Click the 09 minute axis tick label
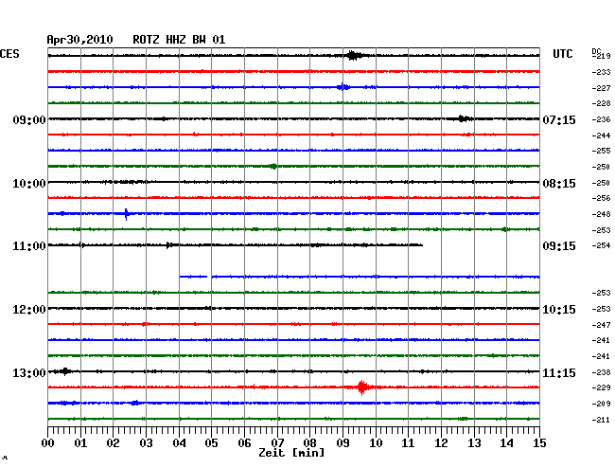 (x=343, y=442)
